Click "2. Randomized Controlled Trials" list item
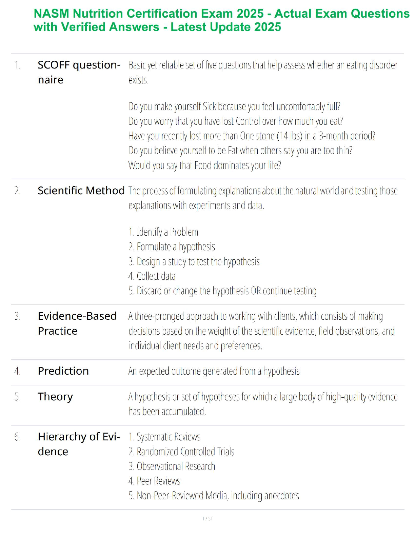This screenshot has height=537, width=415. [181, 452]
